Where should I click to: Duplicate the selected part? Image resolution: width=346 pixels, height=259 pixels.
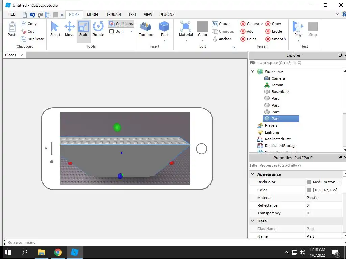click(32, 39)
